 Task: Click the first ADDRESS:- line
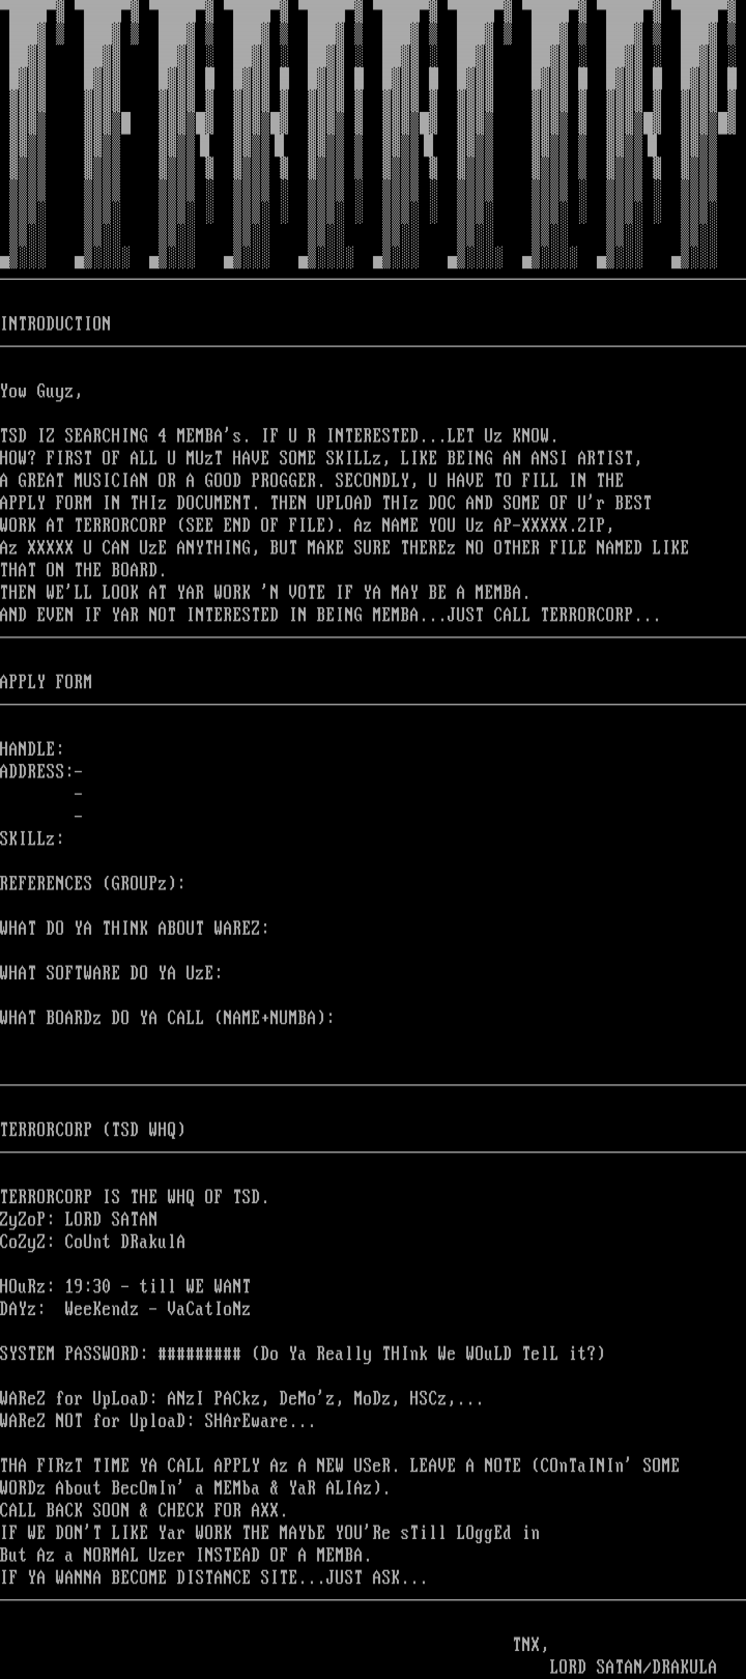[41, 772]
